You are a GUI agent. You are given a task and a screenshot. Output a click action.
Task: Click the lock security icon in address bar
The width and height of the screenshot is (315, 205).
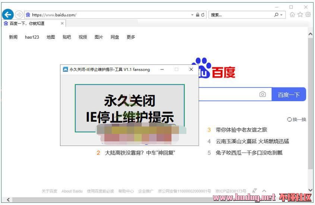198,15
